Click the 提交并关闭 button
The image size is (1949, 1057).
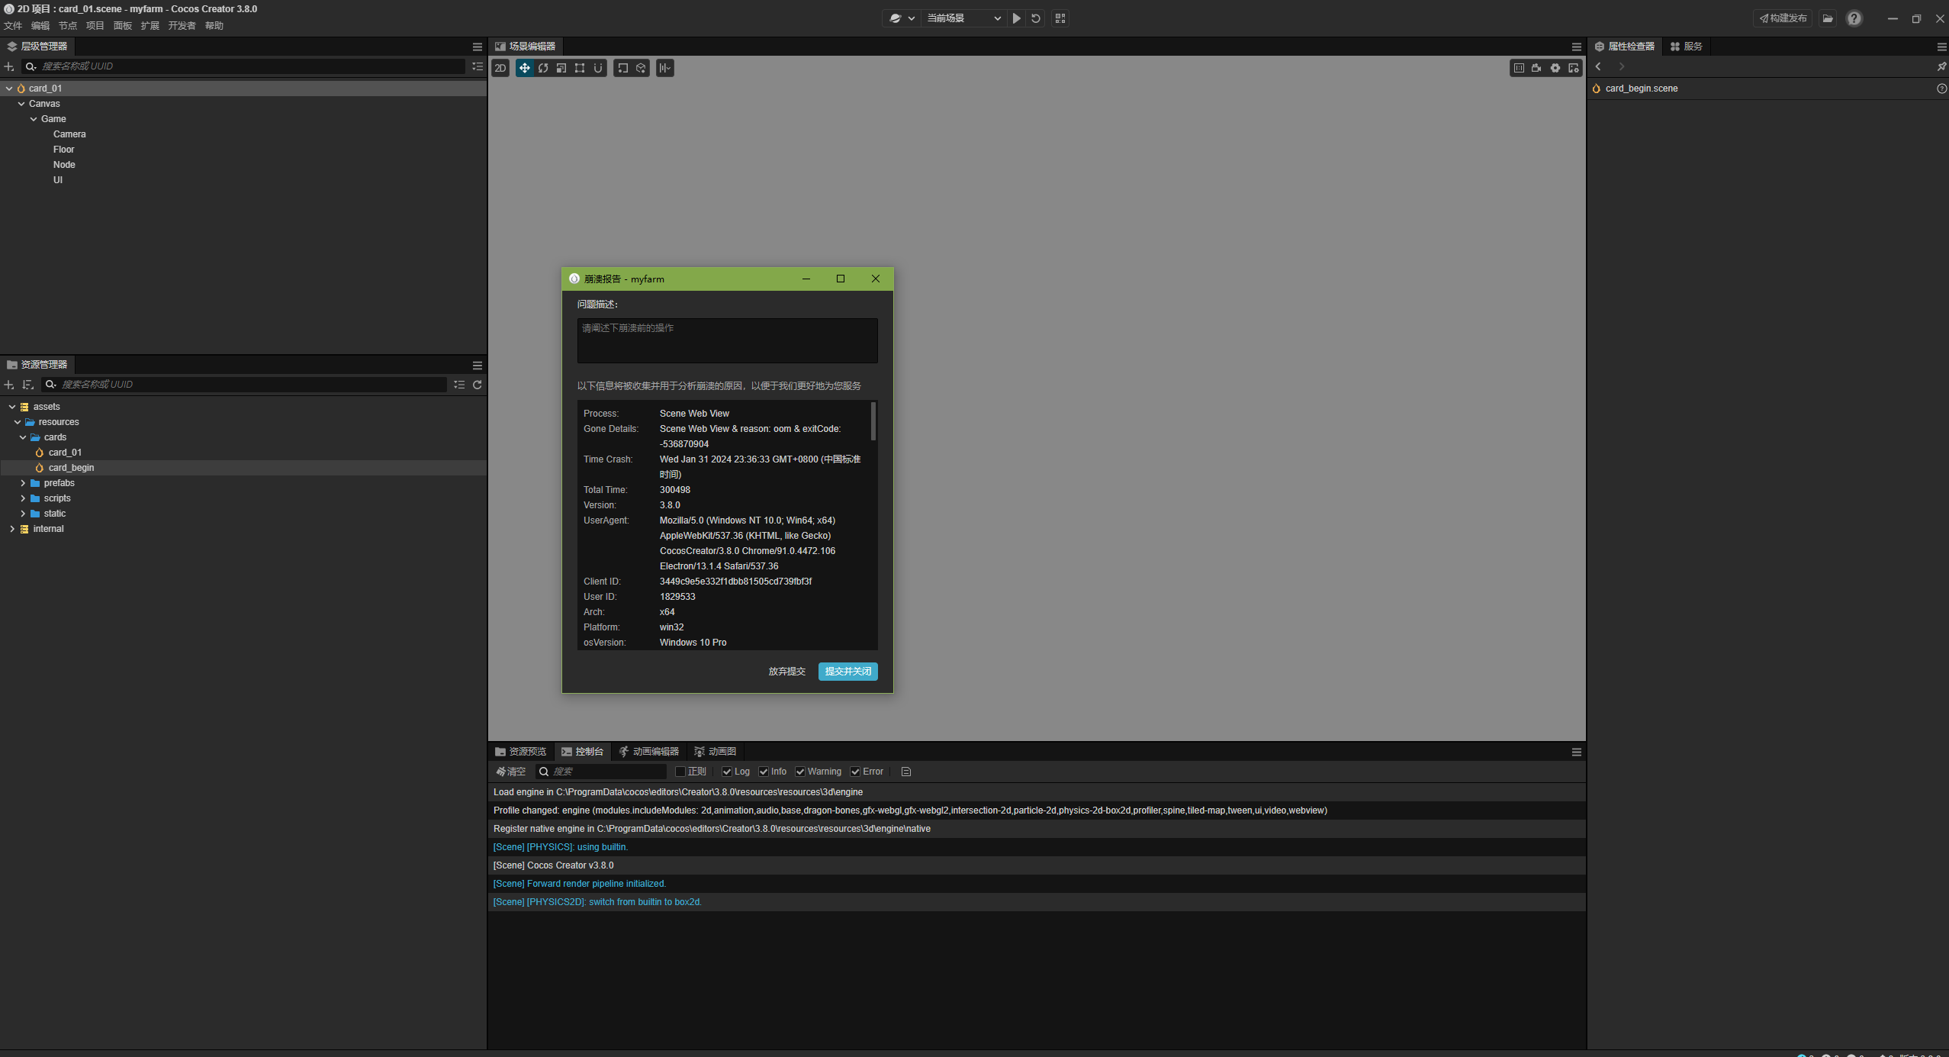(x=847, y=672)
